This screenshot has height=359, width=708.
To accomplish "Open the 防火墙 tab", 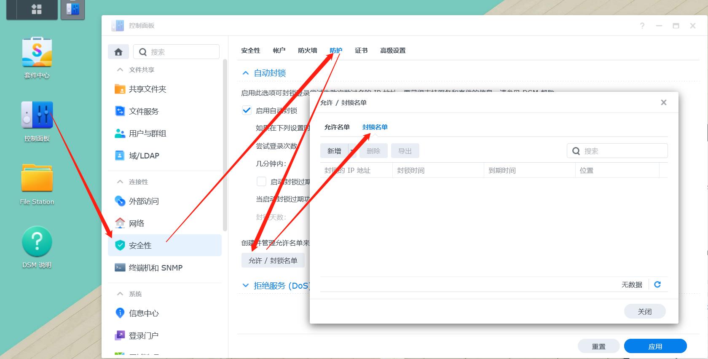I will (x=307, y=51).
